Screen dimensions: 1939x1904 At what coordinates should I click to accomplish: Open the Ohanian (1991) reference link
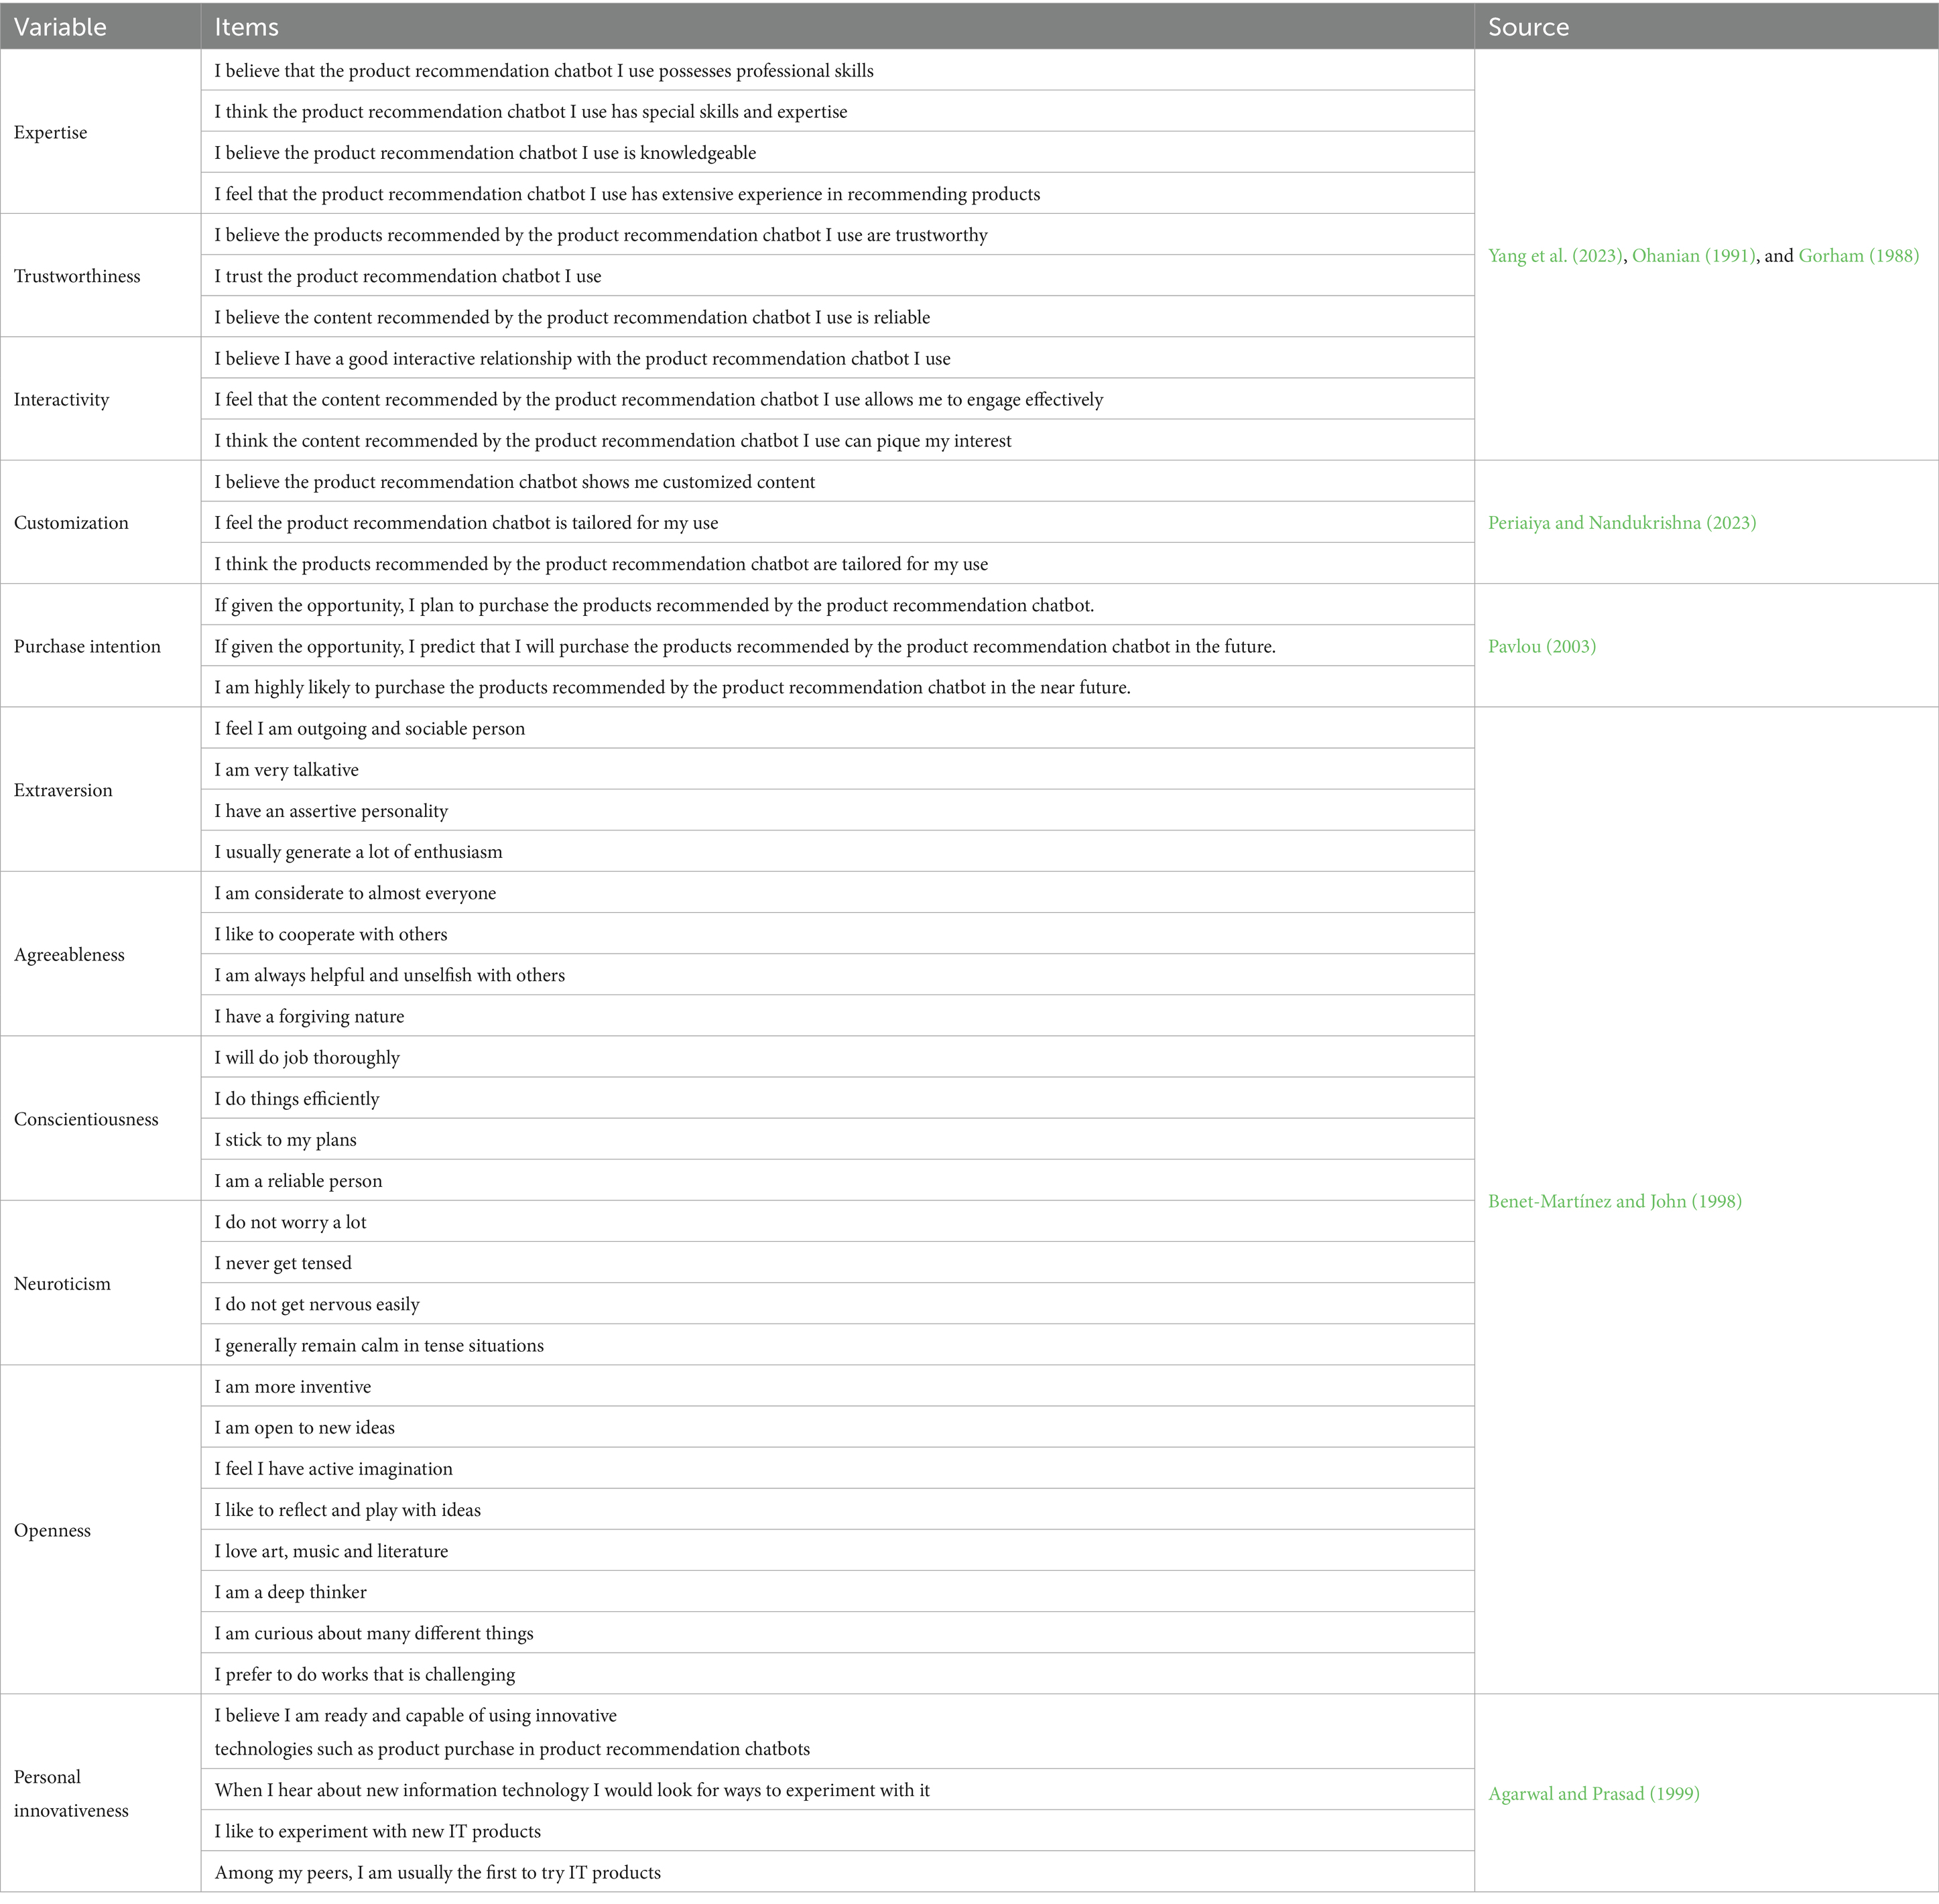tap(1694, 256)
